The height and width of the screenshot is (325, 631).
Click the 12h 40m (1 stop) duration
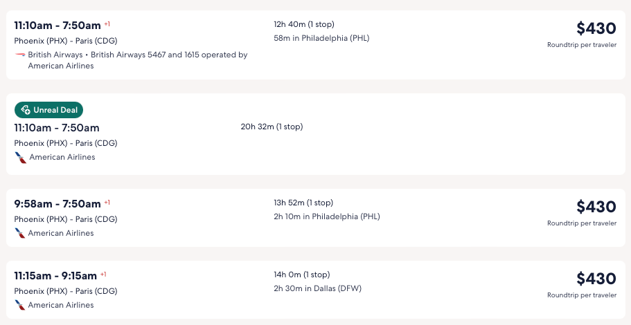click(x=304, y=24)
